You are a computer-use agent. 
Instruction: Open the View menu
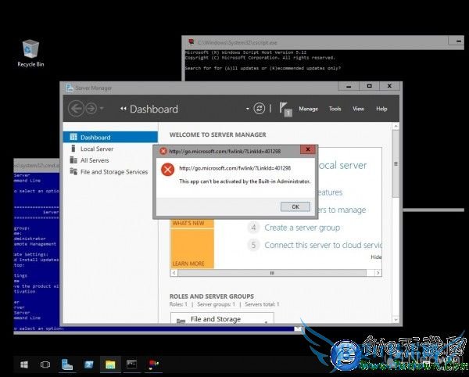358,109
